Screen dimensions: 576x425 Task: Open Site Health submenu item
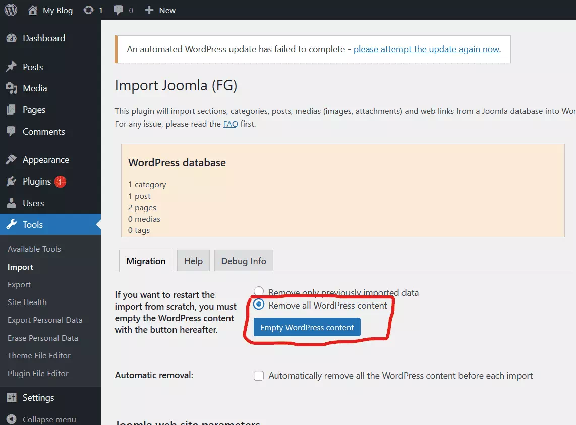click(27, 302)
